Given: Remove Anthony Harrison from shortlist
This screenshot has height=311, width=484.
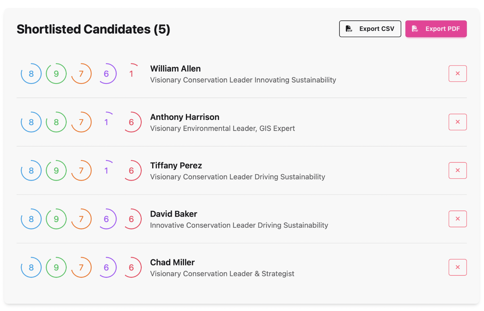Looking at the screenshot, I should 458,122.
